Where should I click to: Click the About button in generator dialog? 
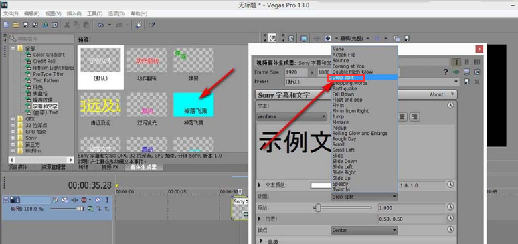[436, 94]
